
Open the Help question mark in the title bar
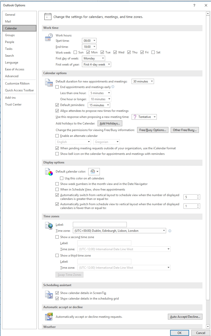pyautogui.click(x=194, y=5)
